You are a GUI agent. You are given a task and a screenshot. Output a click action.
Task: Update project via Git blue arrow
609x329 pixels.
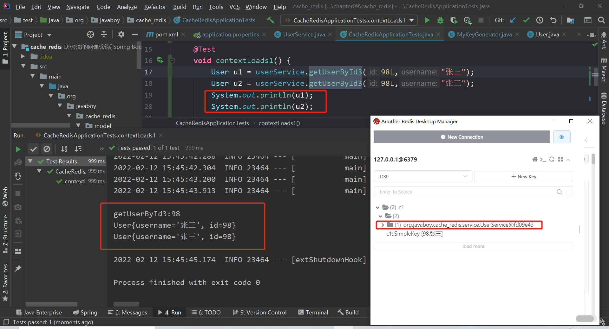513,20
